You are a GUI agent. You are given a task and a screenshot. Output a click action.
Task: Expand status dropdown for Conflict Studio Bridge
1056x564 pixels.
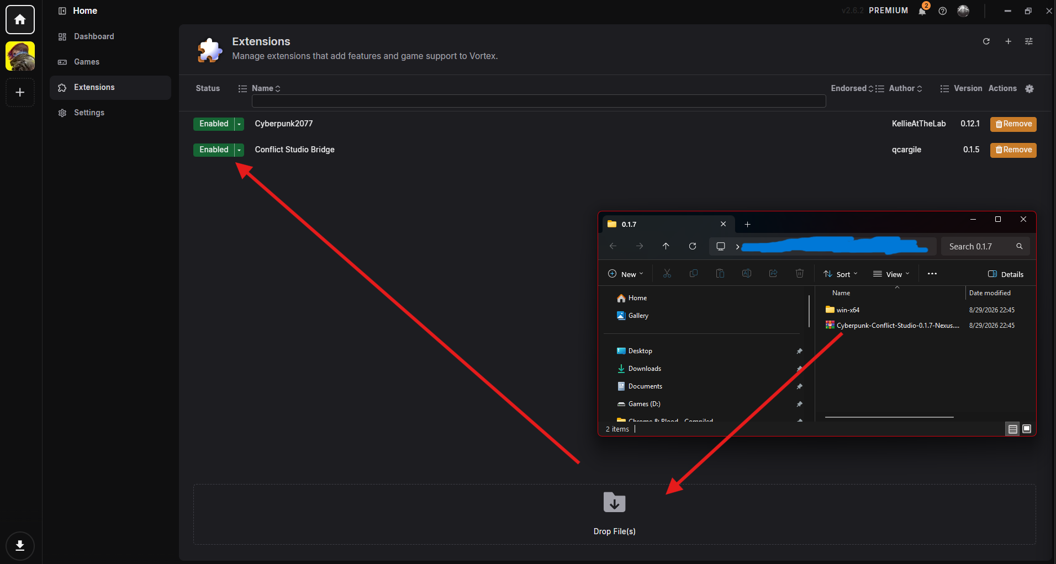pos(239,150)
